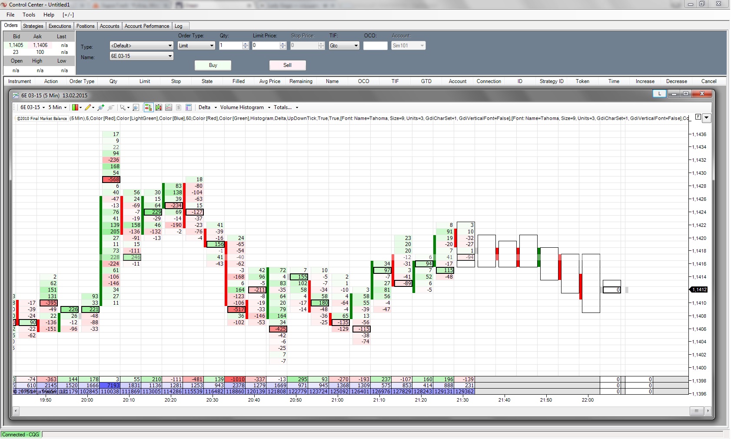The height and width of the screenshot is (439, 731).
Task: Open the Sim101 account combo box
Action: 408,46
